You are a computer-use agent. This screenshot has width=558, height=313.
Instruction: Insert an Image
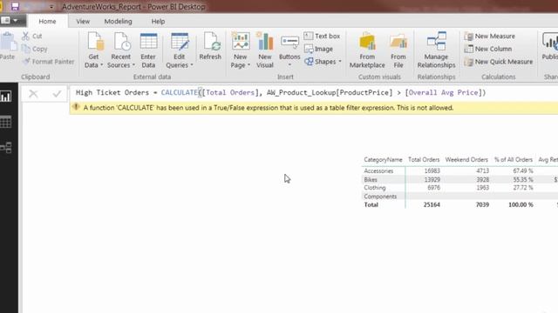click(318, 49)
